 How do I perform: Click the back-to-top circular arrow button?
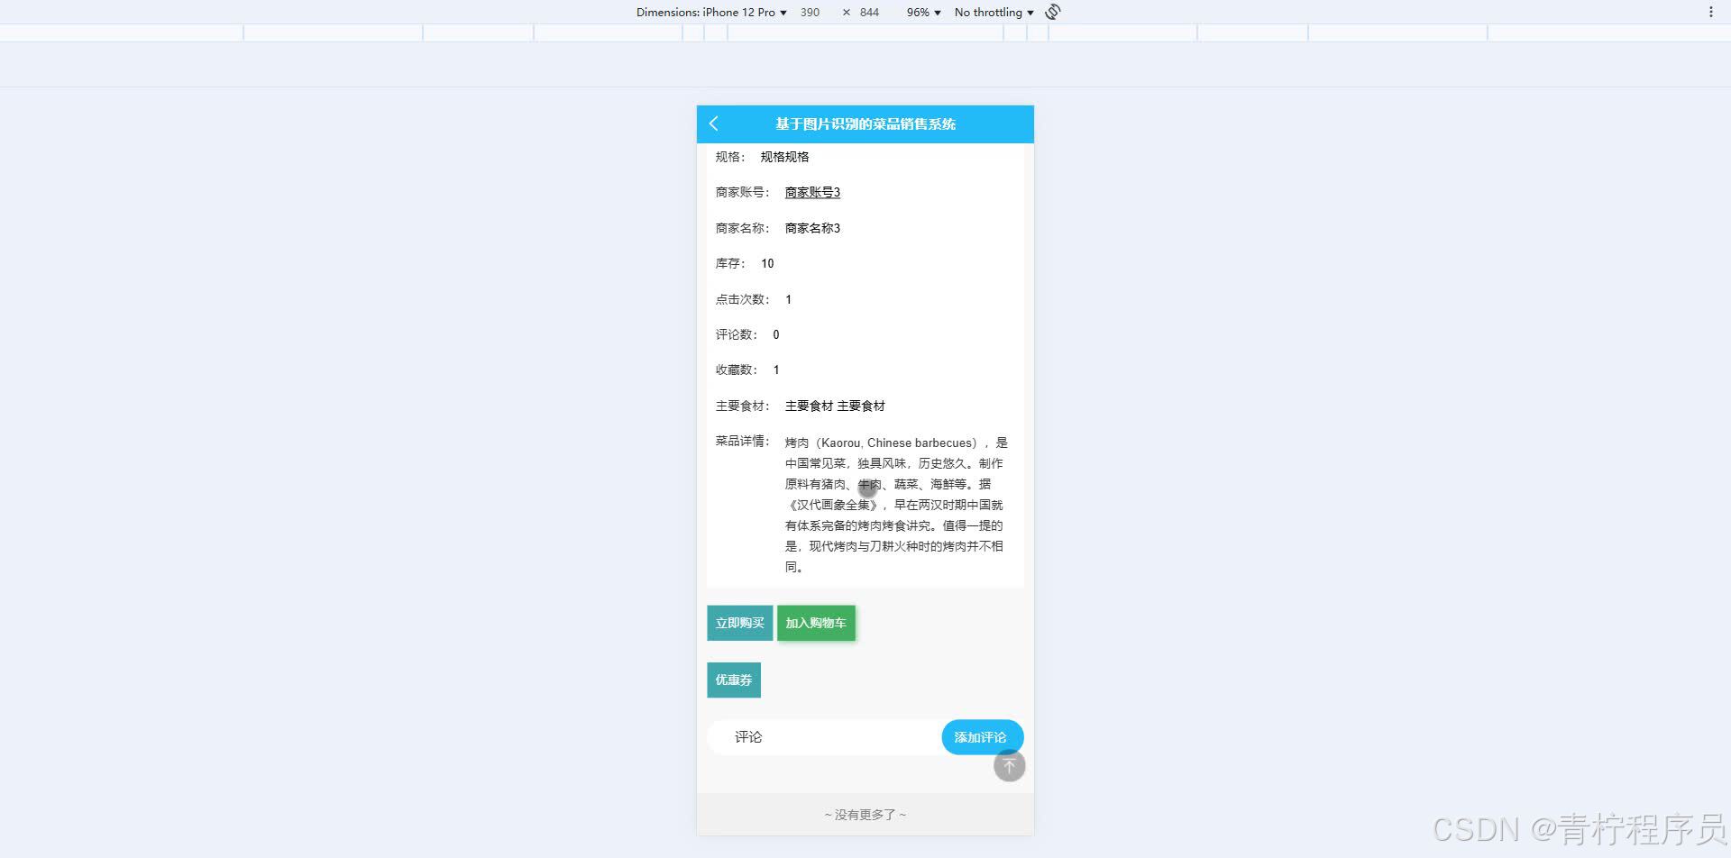pyautogui.click(x=1009, y=765)
